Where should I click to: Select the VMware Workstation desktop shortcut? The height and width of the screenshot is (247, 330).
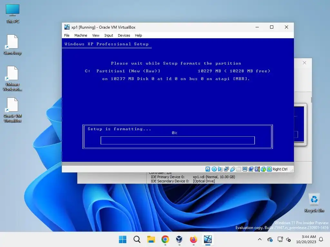pyautogui.click(x=13, y=78)
